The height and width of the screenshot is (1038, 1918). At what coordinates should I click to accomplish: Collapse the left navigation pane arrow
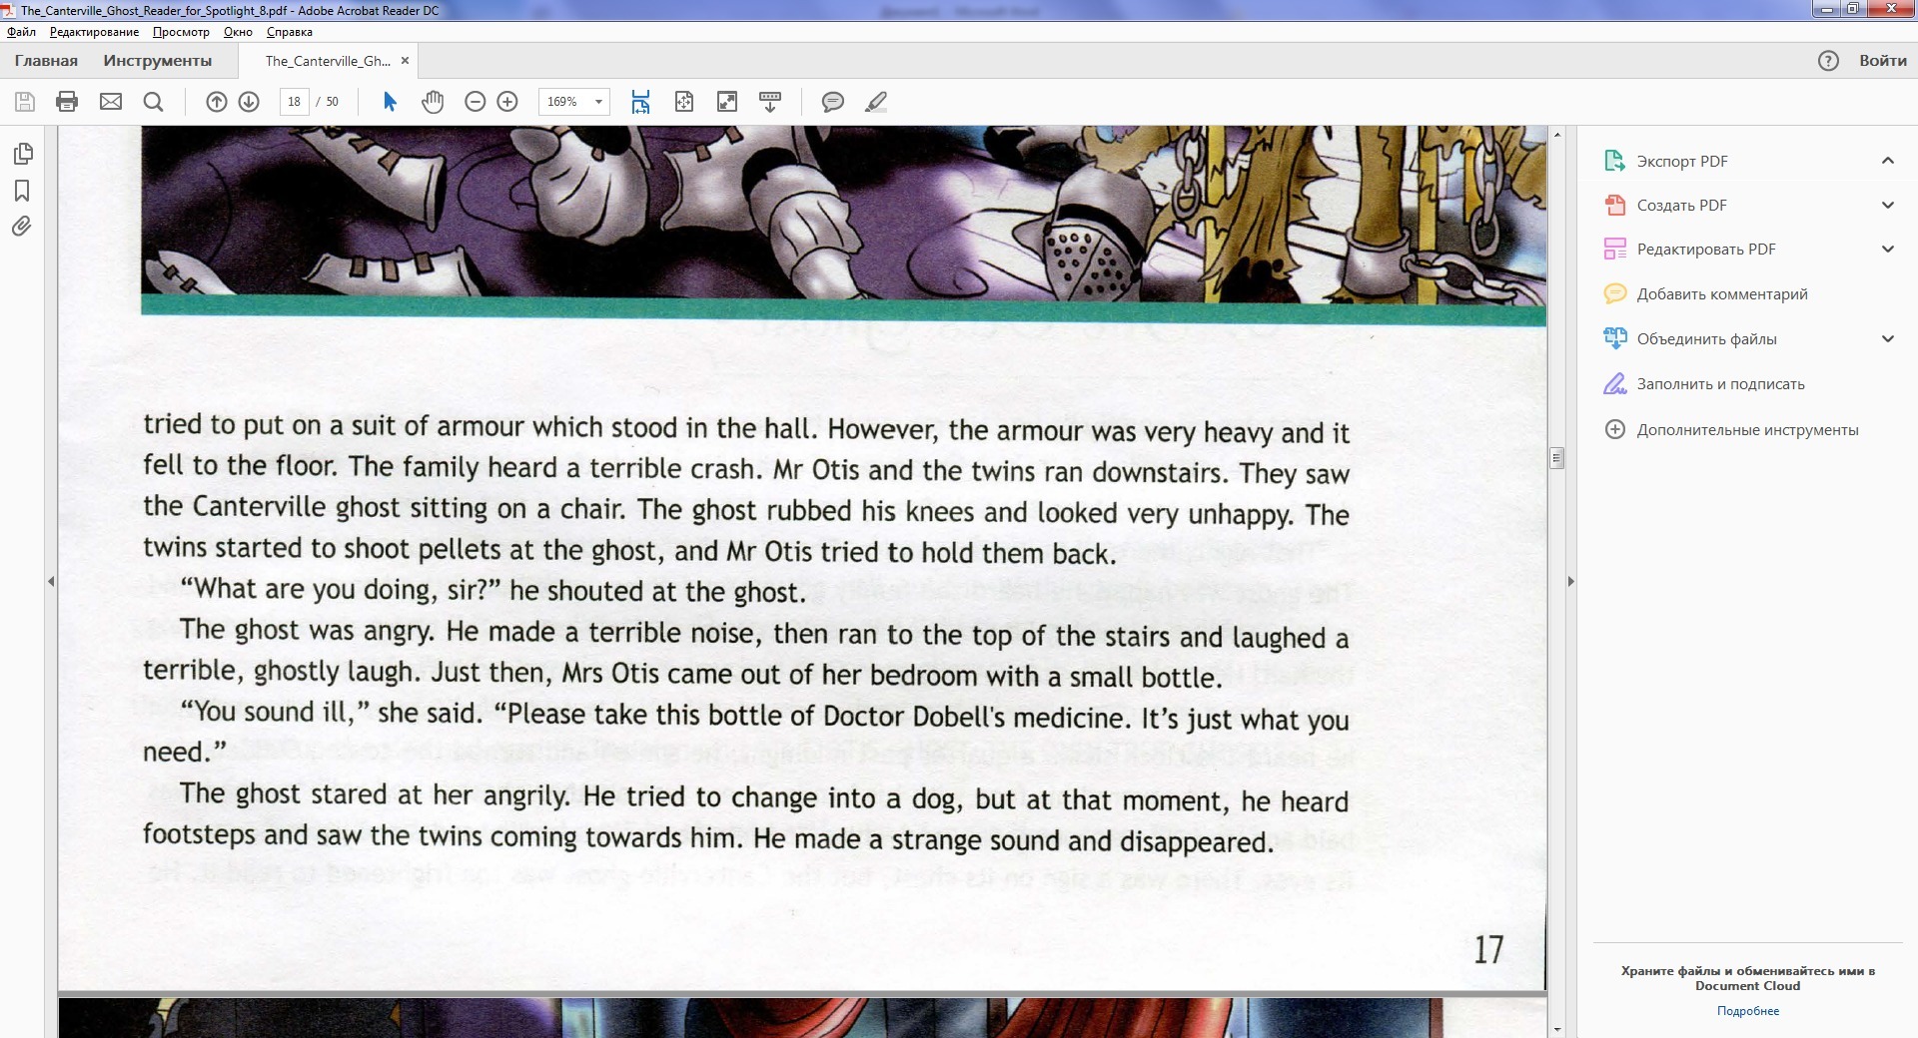click(x=51, y=581)
